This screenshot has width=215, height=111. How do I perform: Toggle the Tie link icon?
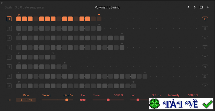click(83, 100)
